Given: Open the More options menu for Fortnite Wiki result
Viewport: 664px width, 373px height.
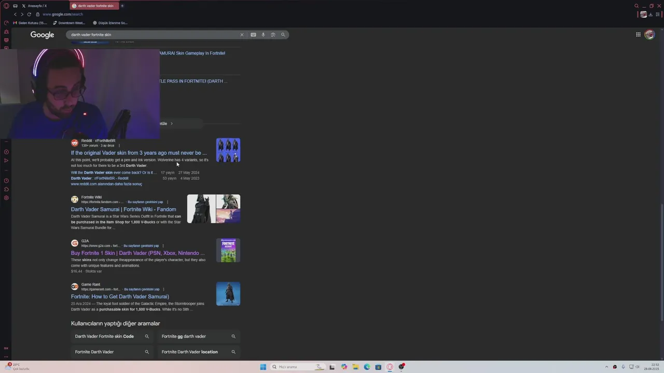Looking at the screenshot, I should tap(167, 202).
